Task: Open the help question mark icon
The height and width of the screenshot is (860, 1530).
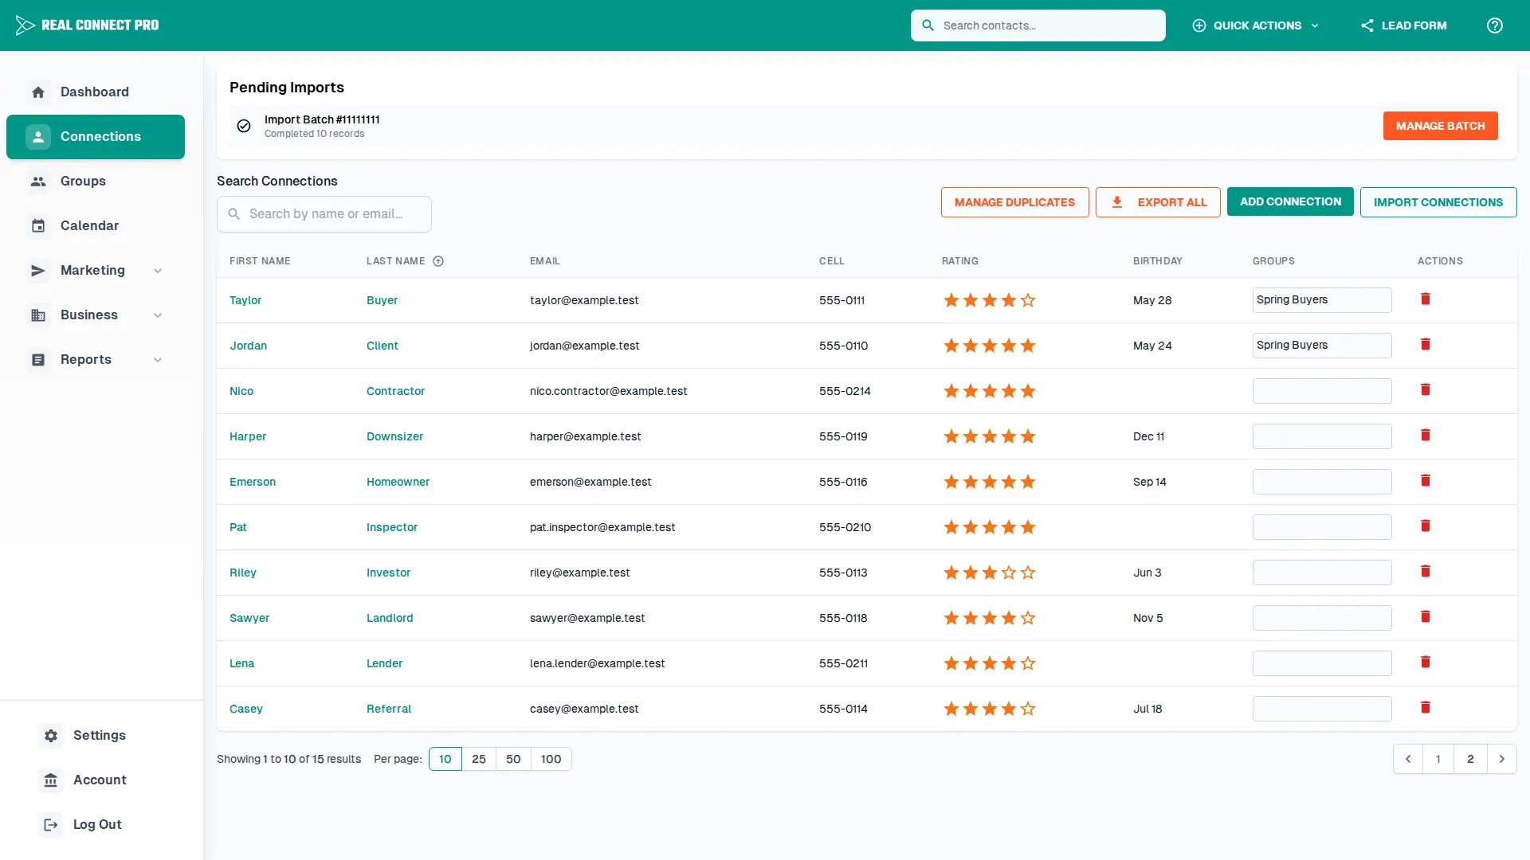Action: point(1495,25)
